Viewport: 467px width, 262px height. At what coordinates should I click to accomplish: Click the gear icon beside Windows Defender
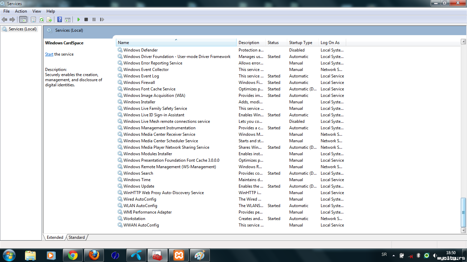(x=120, y=50)
